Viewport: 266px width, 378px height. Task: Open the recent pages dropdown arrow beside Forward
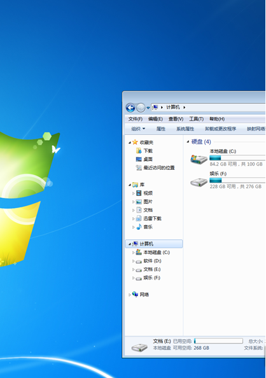click(x=148, y=108)
